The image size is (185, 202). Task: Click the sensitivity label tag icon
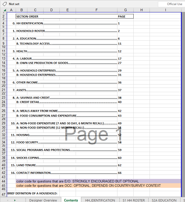[x=5, y=4]
